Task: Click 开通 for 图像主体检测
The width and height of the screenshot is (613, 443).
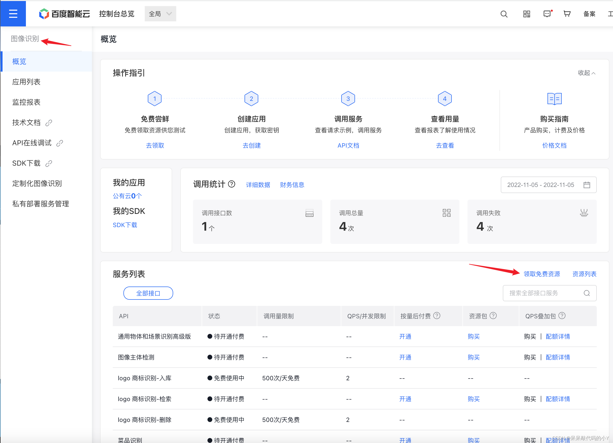Action: [x=405, y=357]
